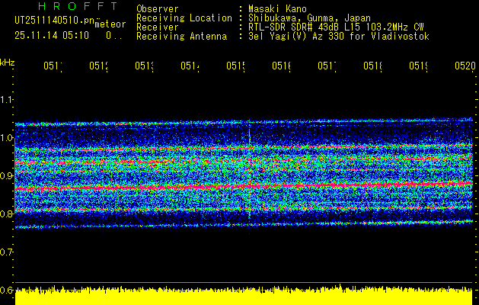Image resolution: width=479 pixels, height=305 pixels.
Task: Click the HROFFT title text
Action: pyautogui.click(x=78, y=6)
